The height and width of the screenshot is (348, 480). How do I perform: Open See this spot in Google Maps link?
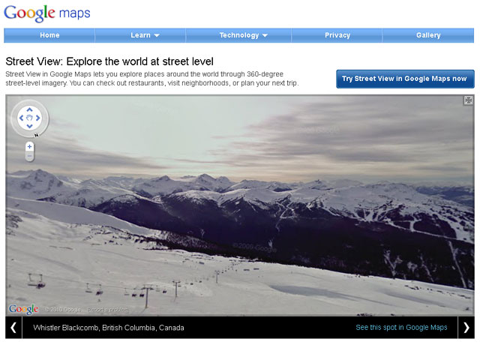[401, 328]
